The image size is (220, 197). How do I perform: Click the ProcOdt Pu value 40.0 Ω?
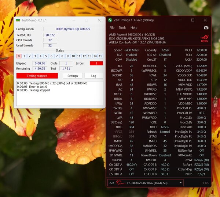tap(201, 108)
